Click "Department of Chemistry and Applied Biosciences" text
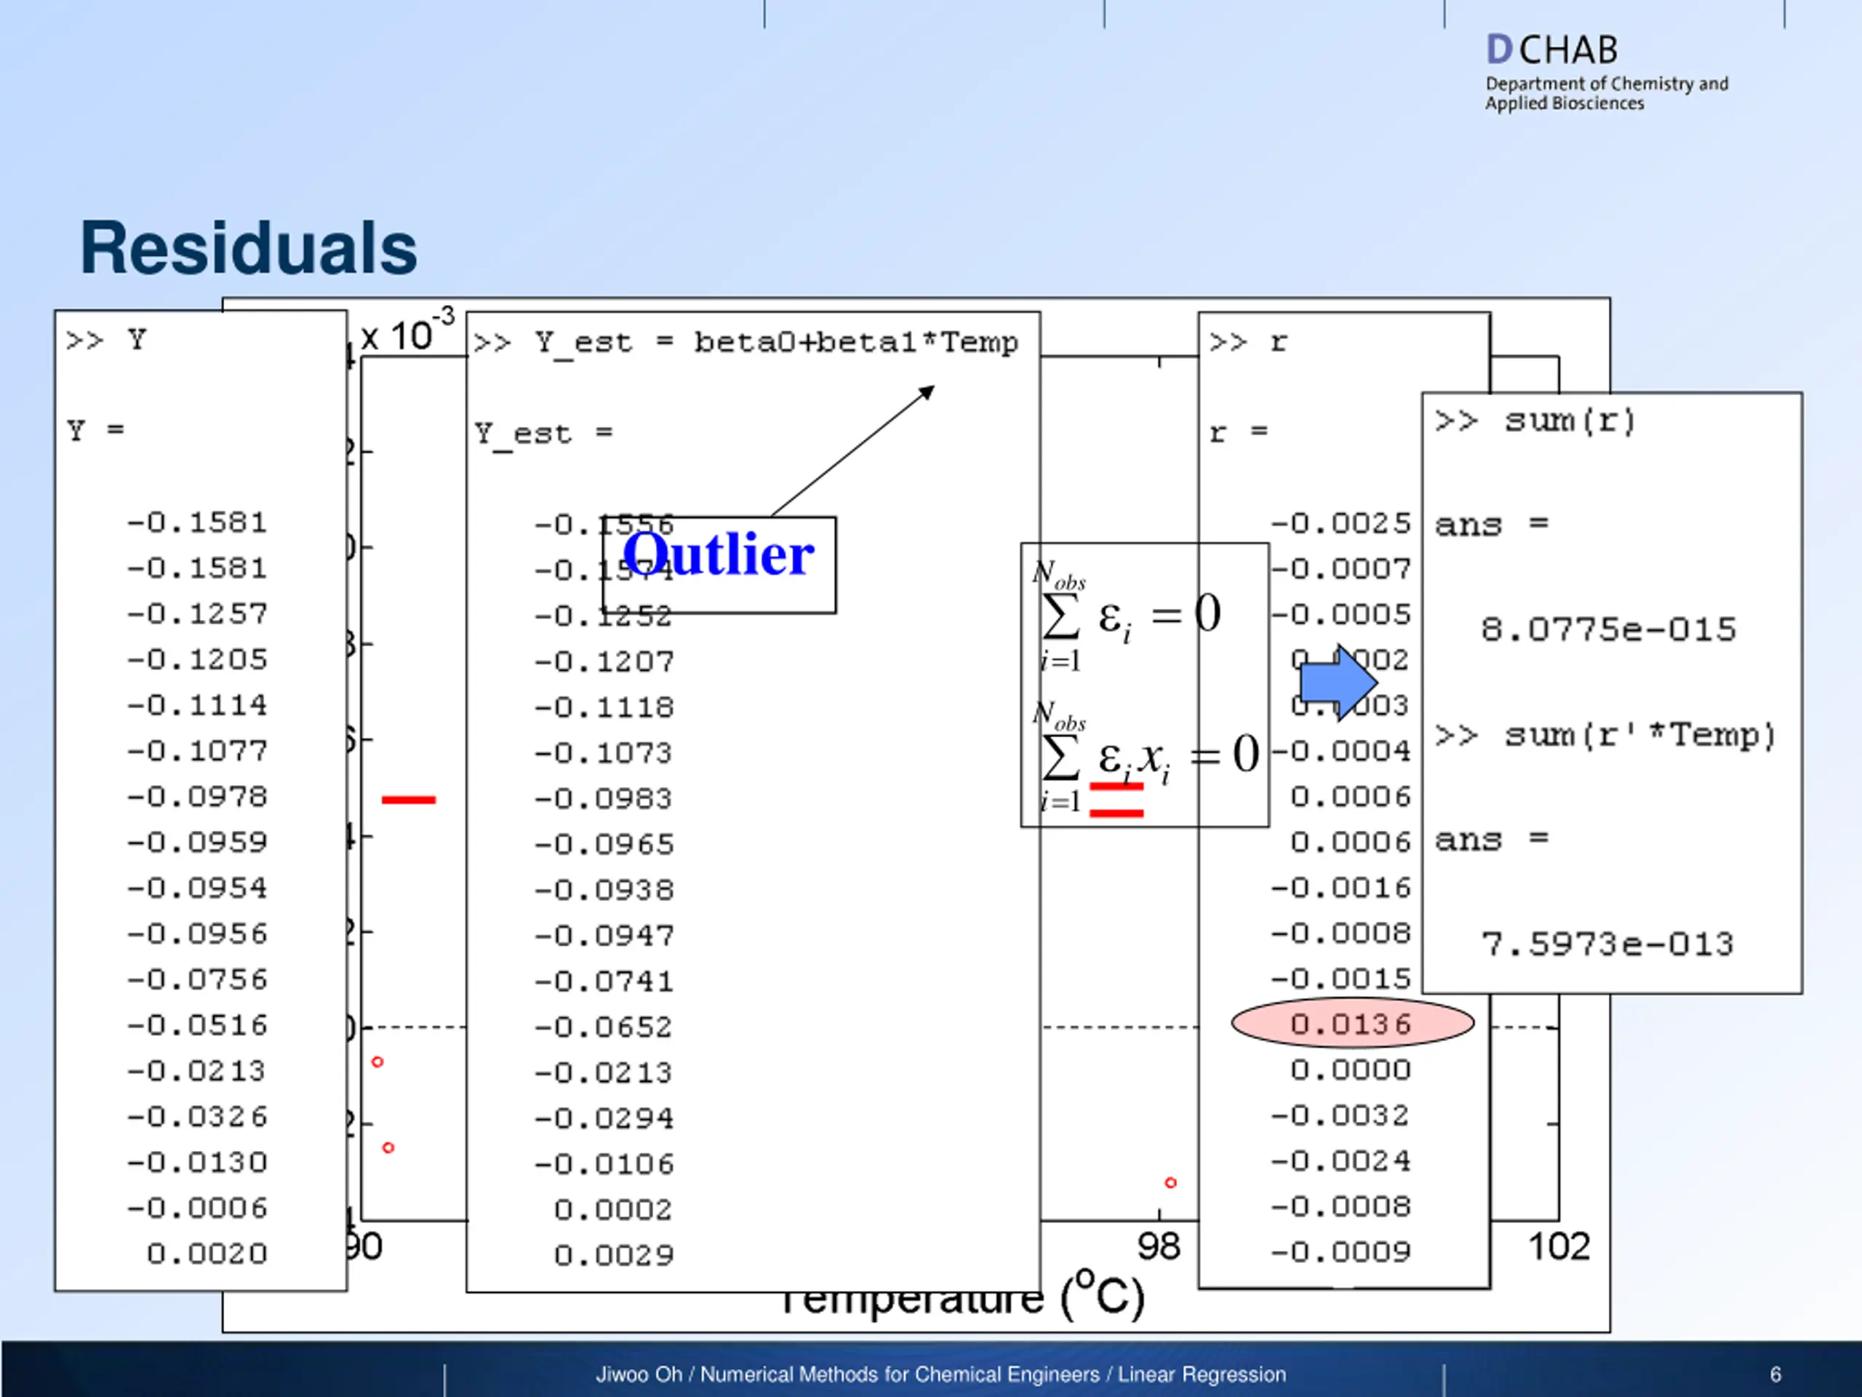This screenshot has width=1862, height=1397. [1606, 93]
